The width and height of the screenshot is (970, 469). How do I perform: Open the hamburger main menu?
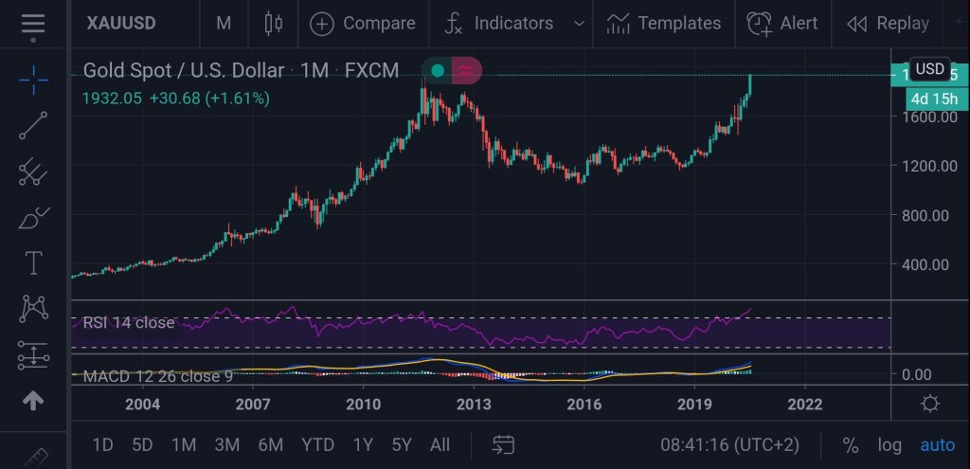tap(32, 24)
